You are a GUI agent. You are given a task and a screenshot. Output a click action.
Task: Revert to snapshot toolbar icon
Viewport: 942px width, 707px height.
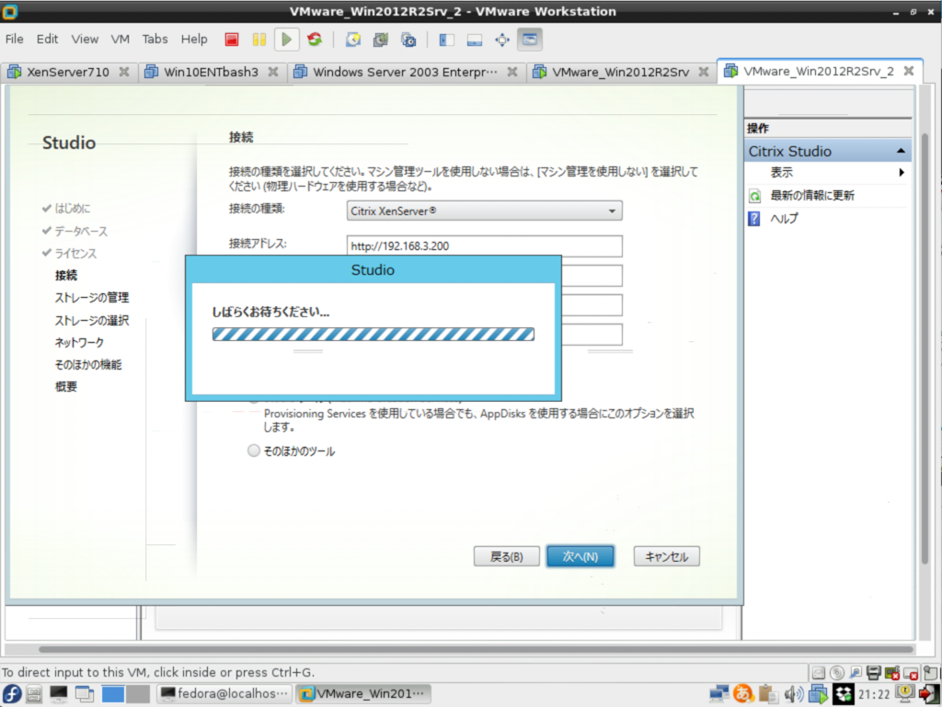coord(381,40)
